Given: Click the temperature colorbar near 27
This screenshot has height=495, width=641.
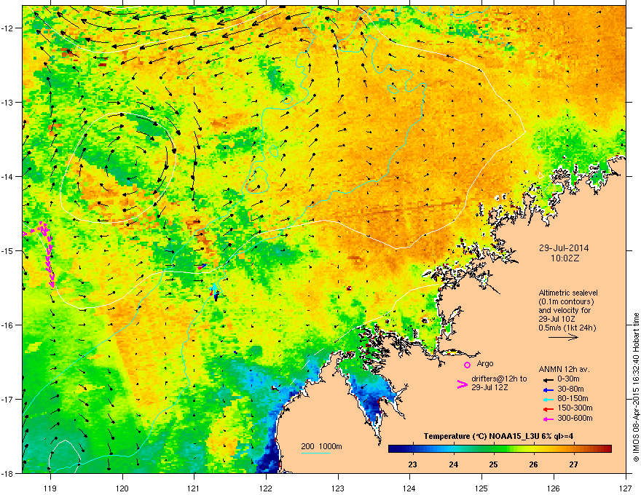Looking at the screenshot, I should (x=574, y=449).
